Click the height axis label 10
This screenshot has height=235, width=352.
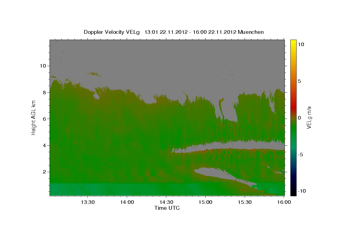[x=43, y=66]
